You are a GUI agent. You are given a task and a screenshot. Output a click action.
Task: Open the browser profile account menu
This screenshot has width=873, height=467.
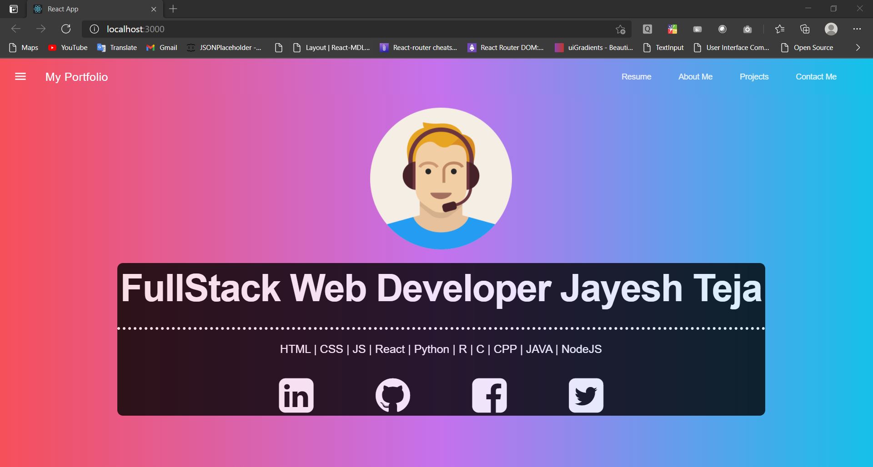832,29
